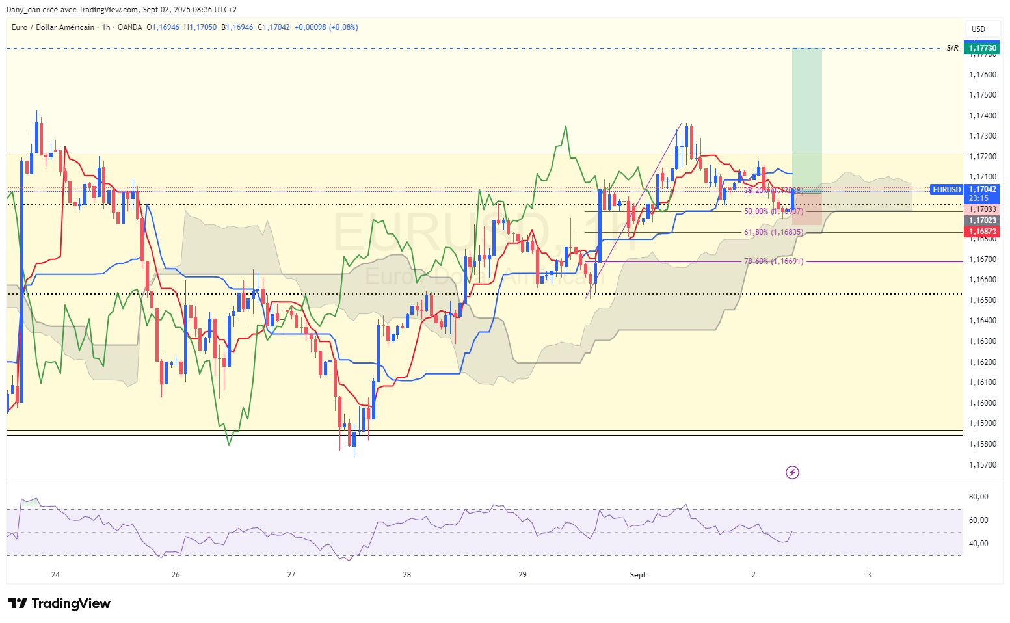Click the 38,20% Fibonacci level label

point(773,191)
